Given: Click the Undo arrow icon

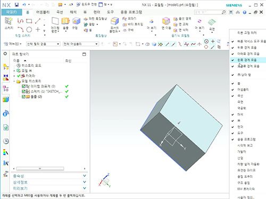Looking at the screenshot, I should [24, 5].
